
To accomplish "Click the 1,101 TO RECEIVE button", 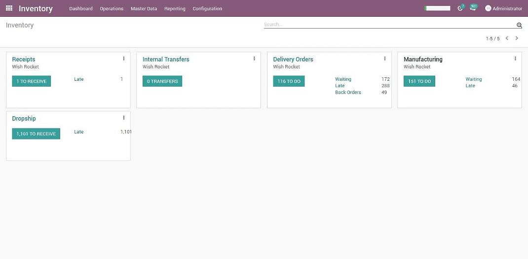I will tap(36, 134).
